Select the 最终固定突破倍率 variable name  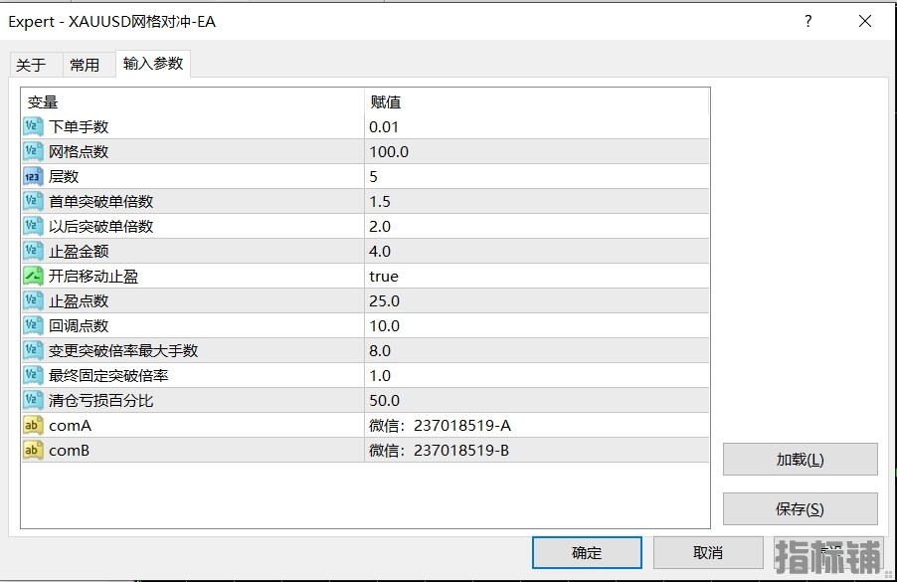pyautogui.click(x=108, y=376)
